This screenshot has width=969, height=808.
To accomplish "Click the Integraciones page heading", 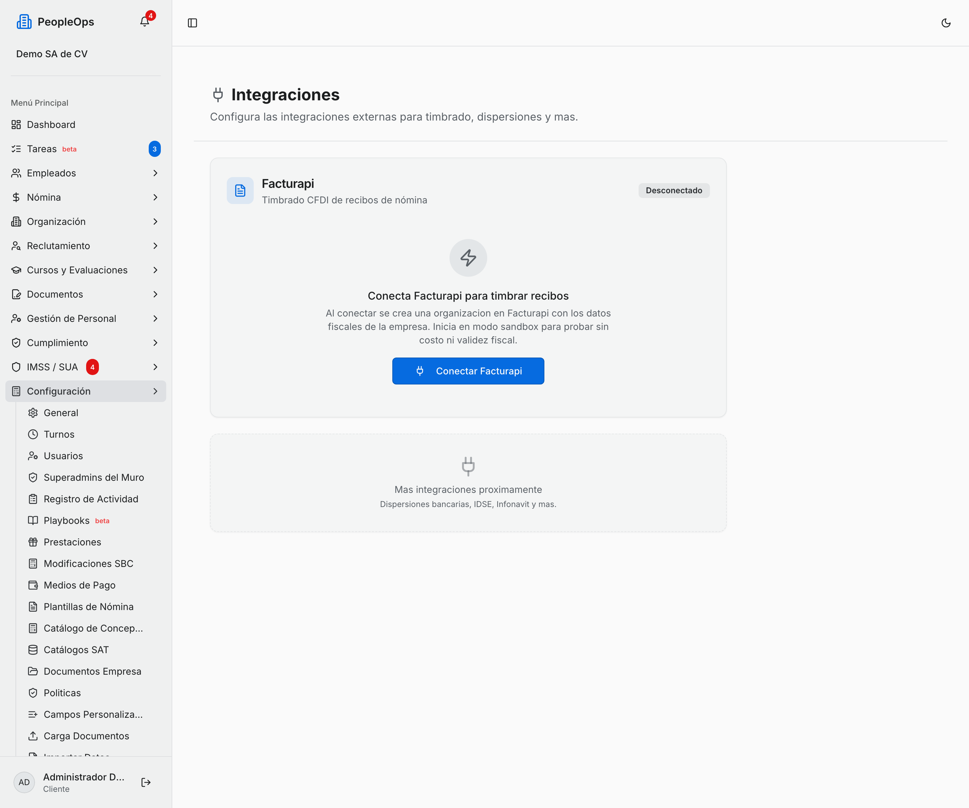I will point(285,95).
